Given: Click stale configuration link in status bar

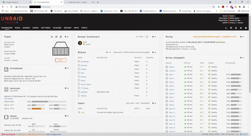Looking at the screenshot, I should click(x=53, y=134).
